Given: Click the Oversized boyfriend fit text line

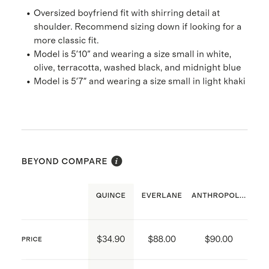Looking at the screenshot, I should click(127, 13).
